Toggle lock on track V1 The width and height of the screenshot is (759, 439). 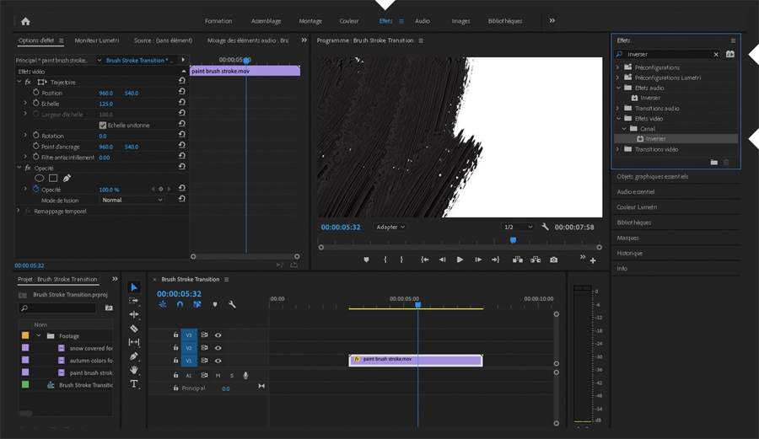[175, 361]
